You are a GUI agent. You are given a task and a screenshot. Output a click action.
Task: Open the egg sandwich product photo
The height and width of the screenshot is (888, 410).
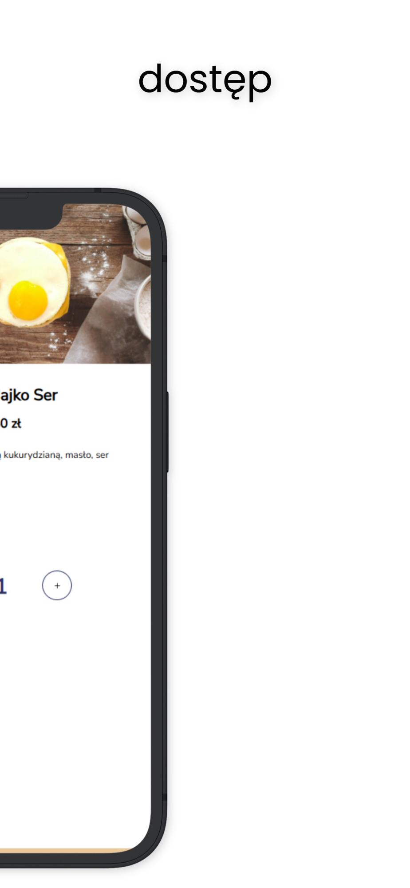pos(75,284)
